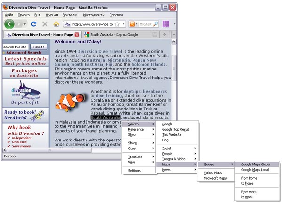Click the Ready to book Need help banner

(25, 115)
